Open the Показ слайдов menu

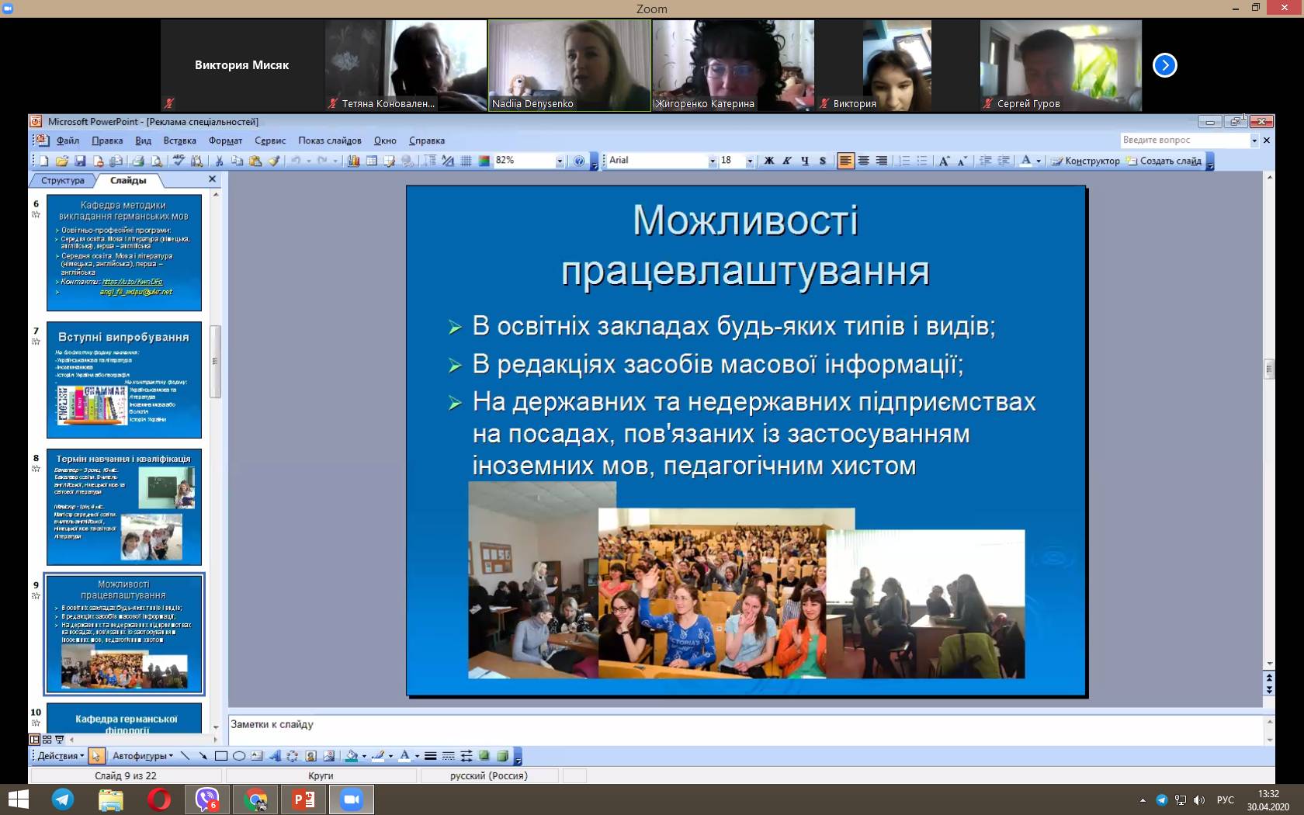[x=329, y=140]
